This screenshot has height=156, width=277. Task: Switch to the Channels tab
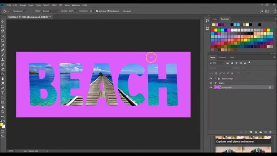coord(222,57)
